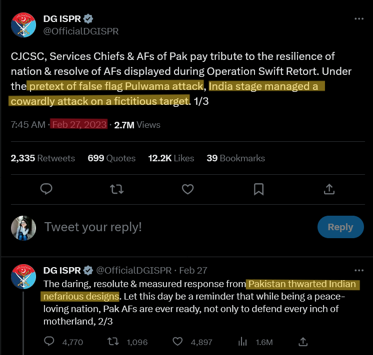Open more options menu on main tweet

coord(358,18)
